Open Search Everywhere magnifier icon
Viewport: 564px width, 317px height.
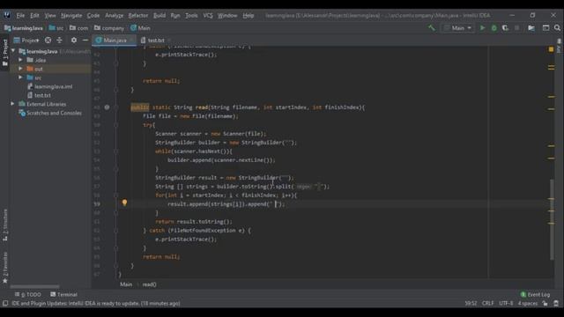click(x=557, y=27)
